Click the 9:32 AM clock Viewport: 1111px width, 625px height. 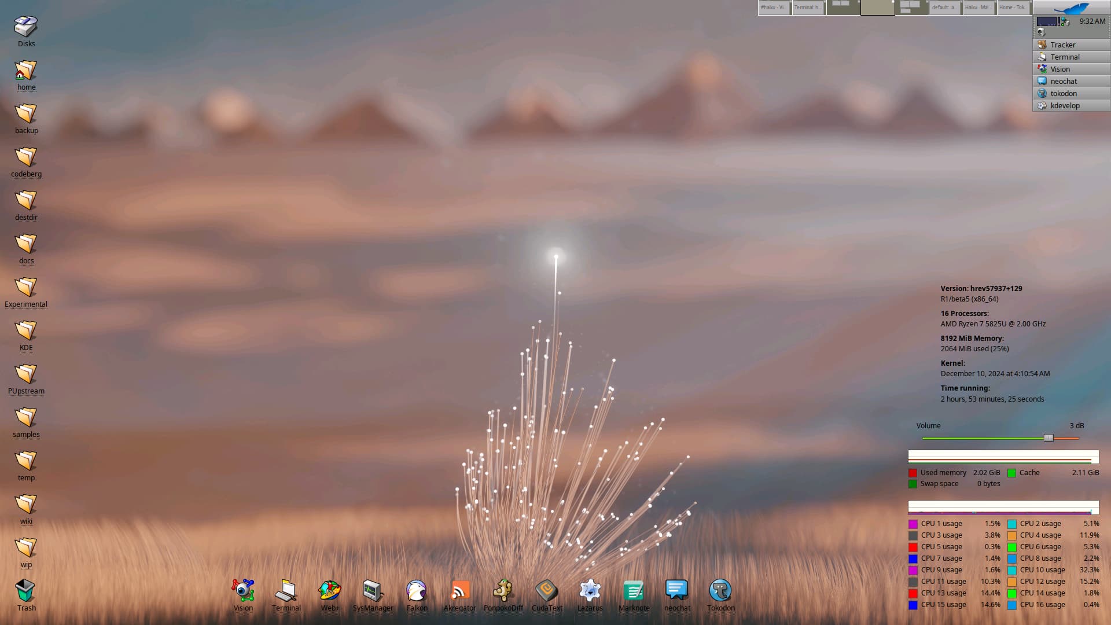pyautogui.click(x=1092, y=21)
